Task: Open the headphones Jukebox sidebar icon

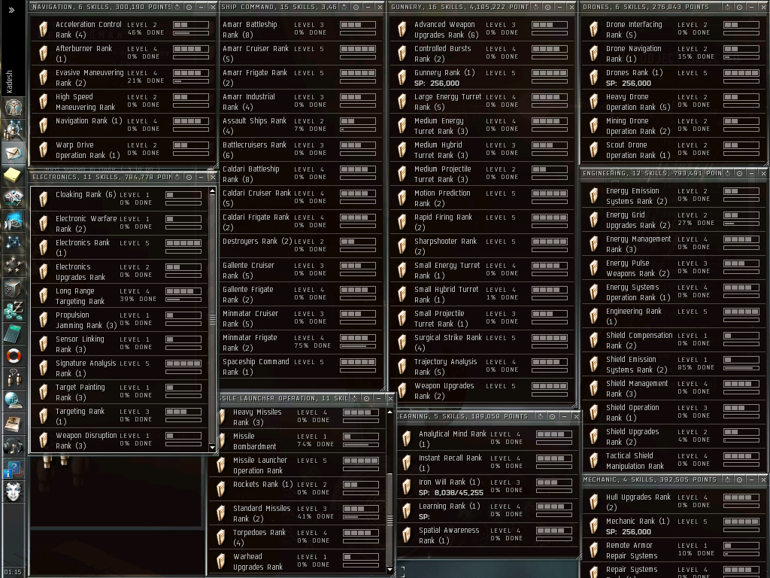Action: (x=14, y=446)
